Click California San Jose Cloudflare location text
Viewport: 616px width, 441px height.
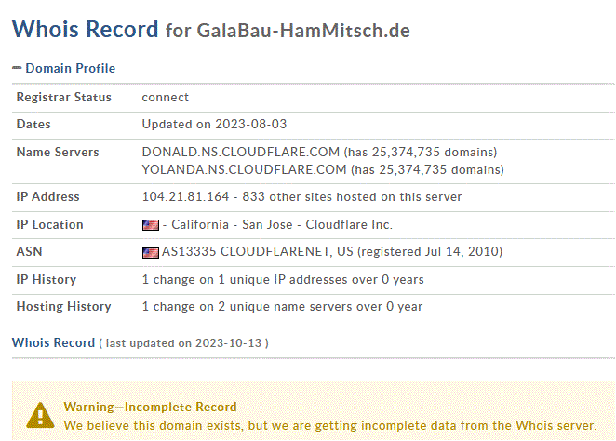click(282, 224)
